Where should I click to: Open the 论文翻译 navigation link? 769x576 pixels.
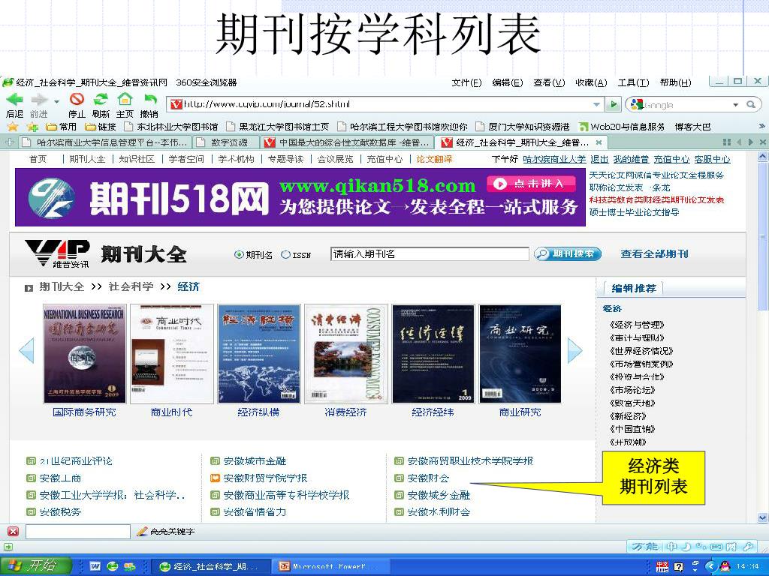[x=434, y=159]
